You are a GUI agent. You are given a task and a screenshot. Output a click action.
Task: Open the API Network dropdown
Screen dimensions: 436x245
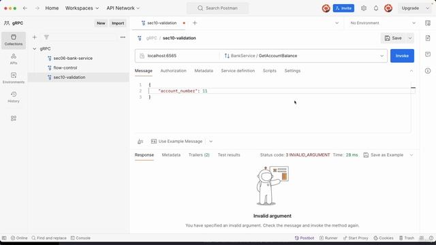pos(123,8)
